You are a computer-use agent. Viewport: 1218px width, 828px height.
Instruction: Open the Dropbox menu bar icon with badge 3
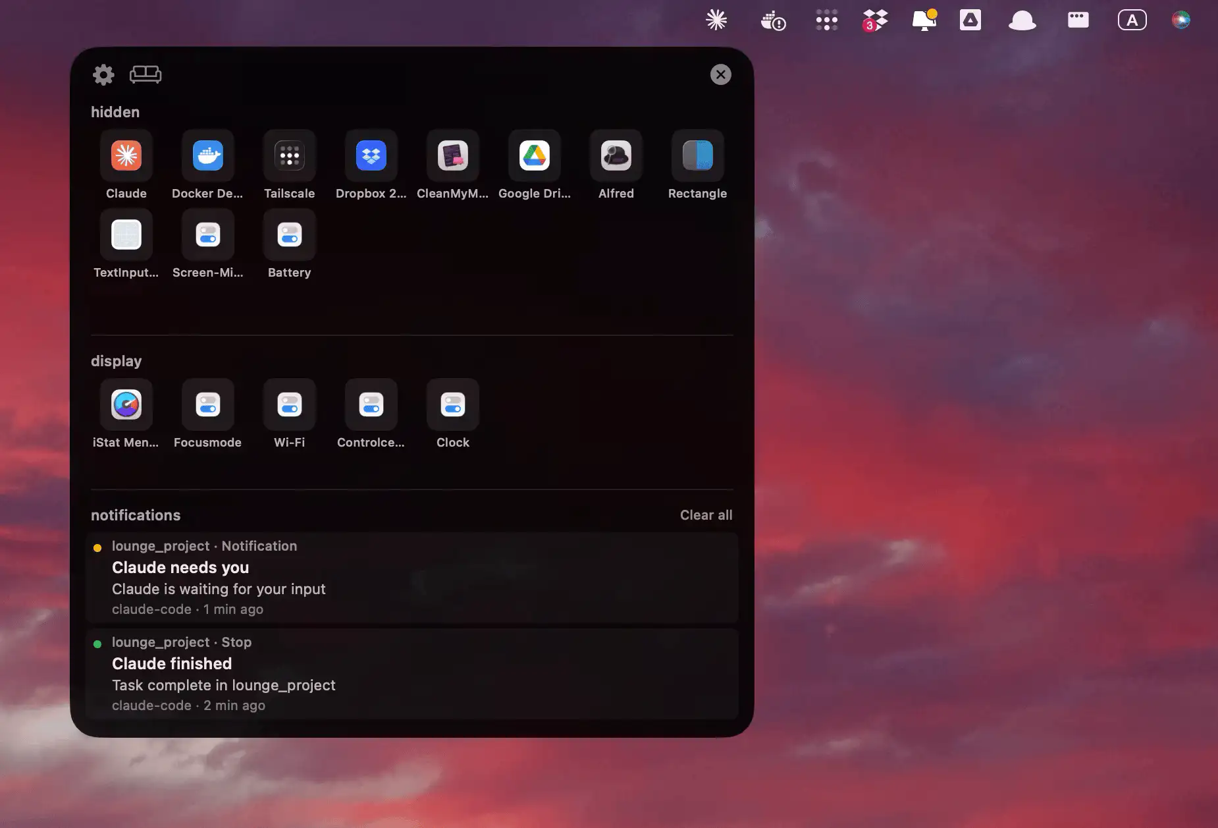click(875, 20)
